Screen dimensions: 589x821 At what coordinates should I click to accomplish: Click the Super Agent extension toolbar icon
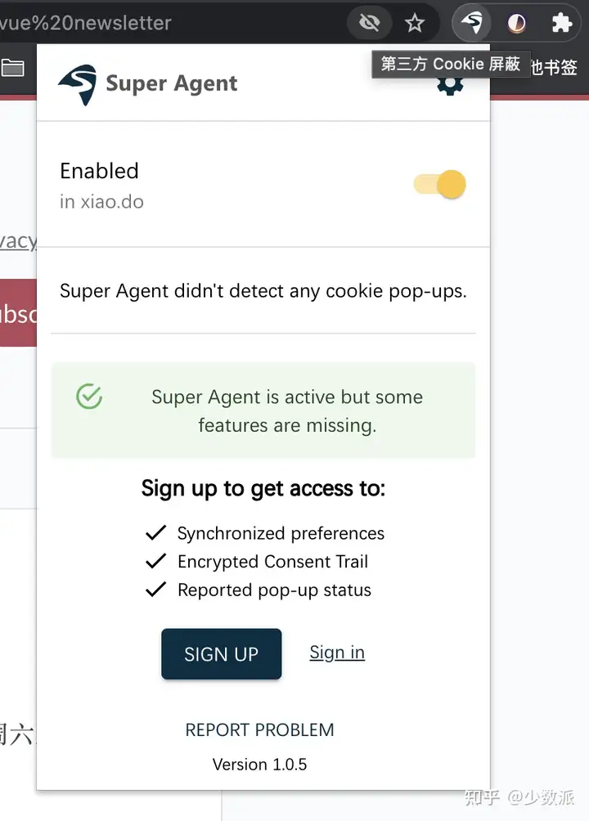click(x=471, y=22)
